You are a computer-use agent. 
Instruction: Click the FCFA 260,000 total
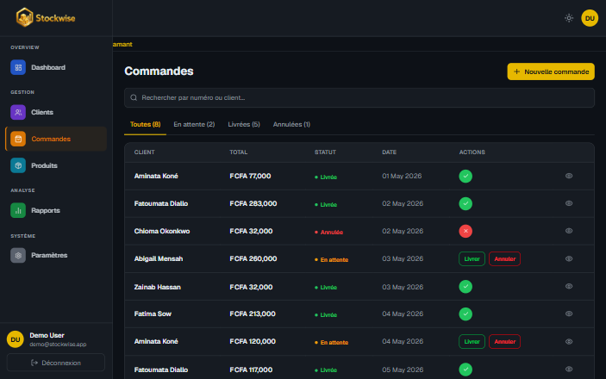[253, 259]
